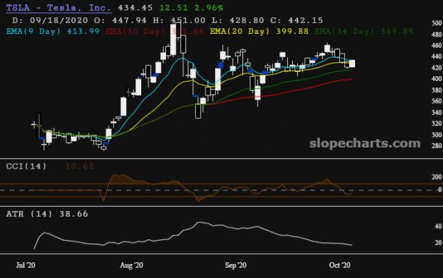
Task: Click the 2.96% percent change value
Action: coord(209,8)
